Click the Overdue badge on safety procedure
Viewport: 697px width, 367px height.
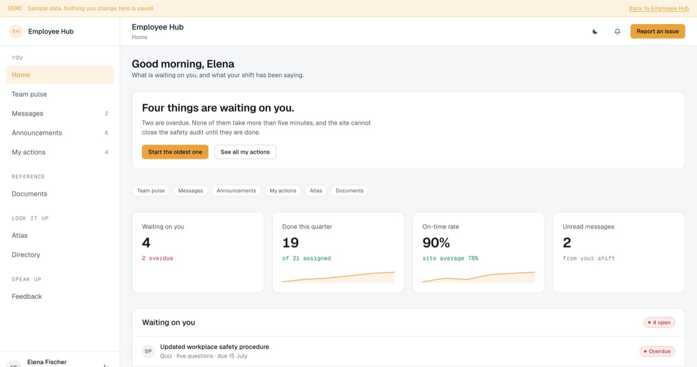(657, 351)
